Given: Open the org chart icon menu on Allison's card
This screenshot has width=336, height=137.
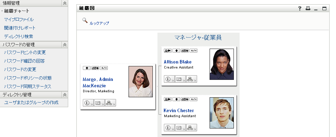Looking at the screenshot, I should (191, 79).
